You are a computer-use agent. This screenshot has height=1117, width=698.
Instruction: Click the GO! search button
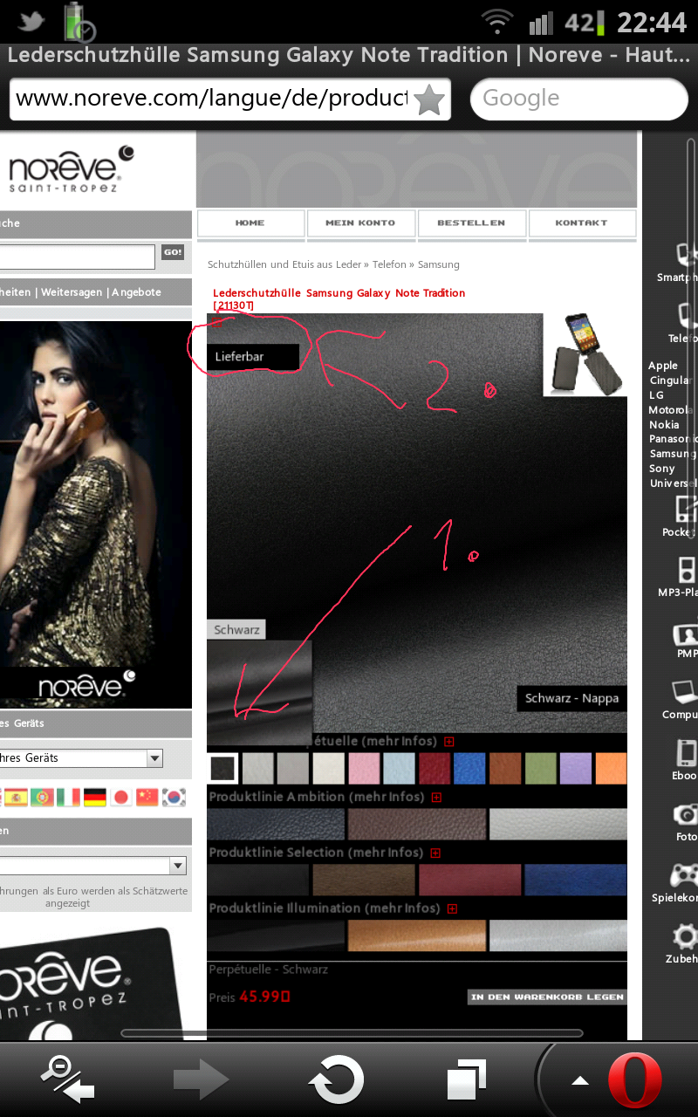tap(173, 253)
